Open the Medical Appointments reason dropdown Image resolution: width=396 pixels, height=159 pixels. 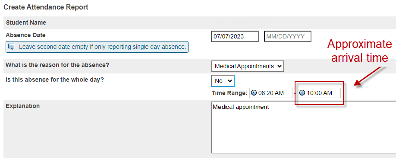coord(248,66)
